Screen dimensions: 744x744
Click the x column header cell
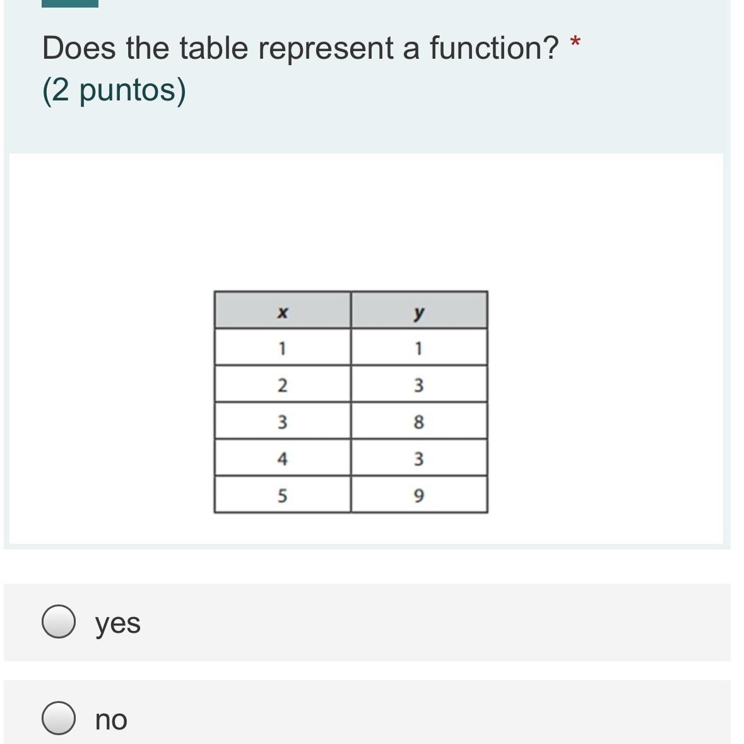pos(283,311)
